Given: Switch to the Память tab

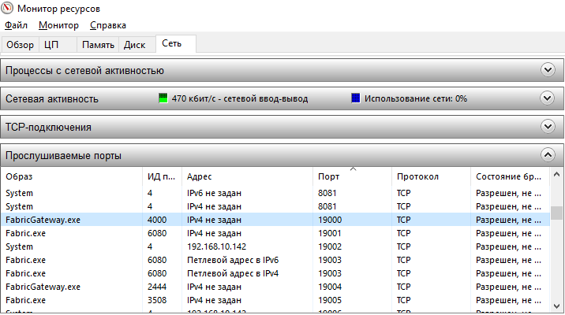Looking at the screenshot, I should coord(98,45).
